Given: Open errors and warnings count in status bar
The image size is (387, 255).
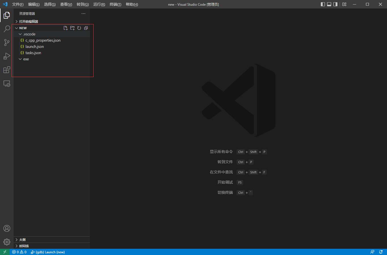Looking at the screenshot, I should click(19, 252).
